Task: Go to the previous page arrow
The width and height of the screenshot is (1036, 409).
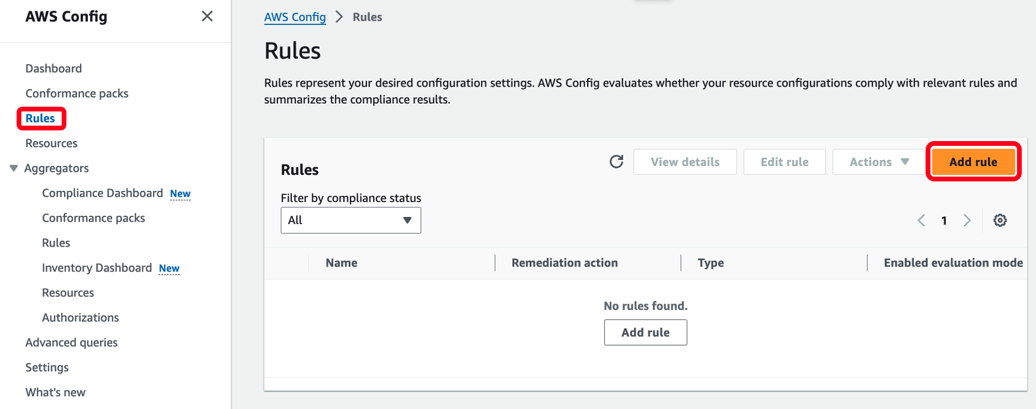Action: [921, 221]
